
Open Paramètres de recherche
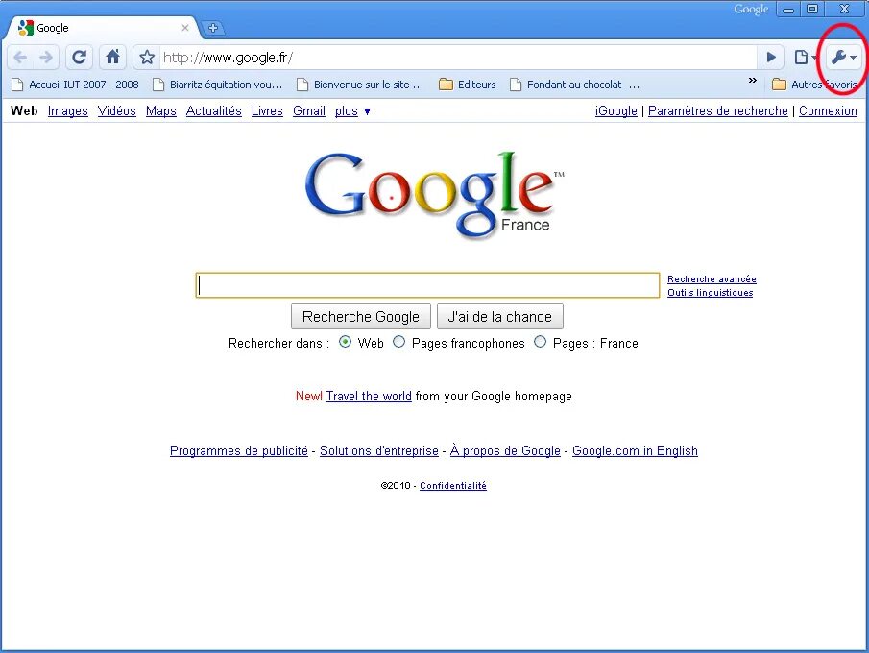pos(717,110)
